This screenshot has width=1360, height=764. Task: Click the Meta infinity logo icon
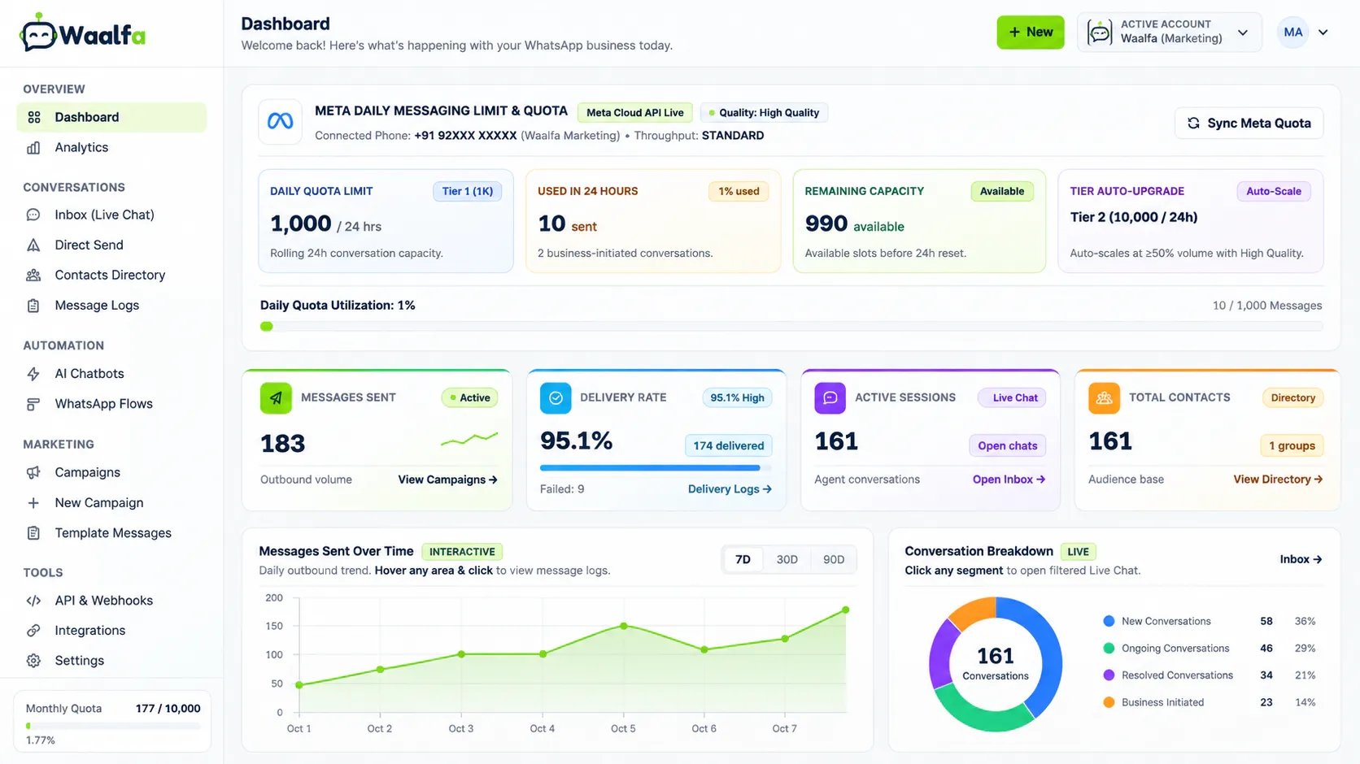point(280,121)
